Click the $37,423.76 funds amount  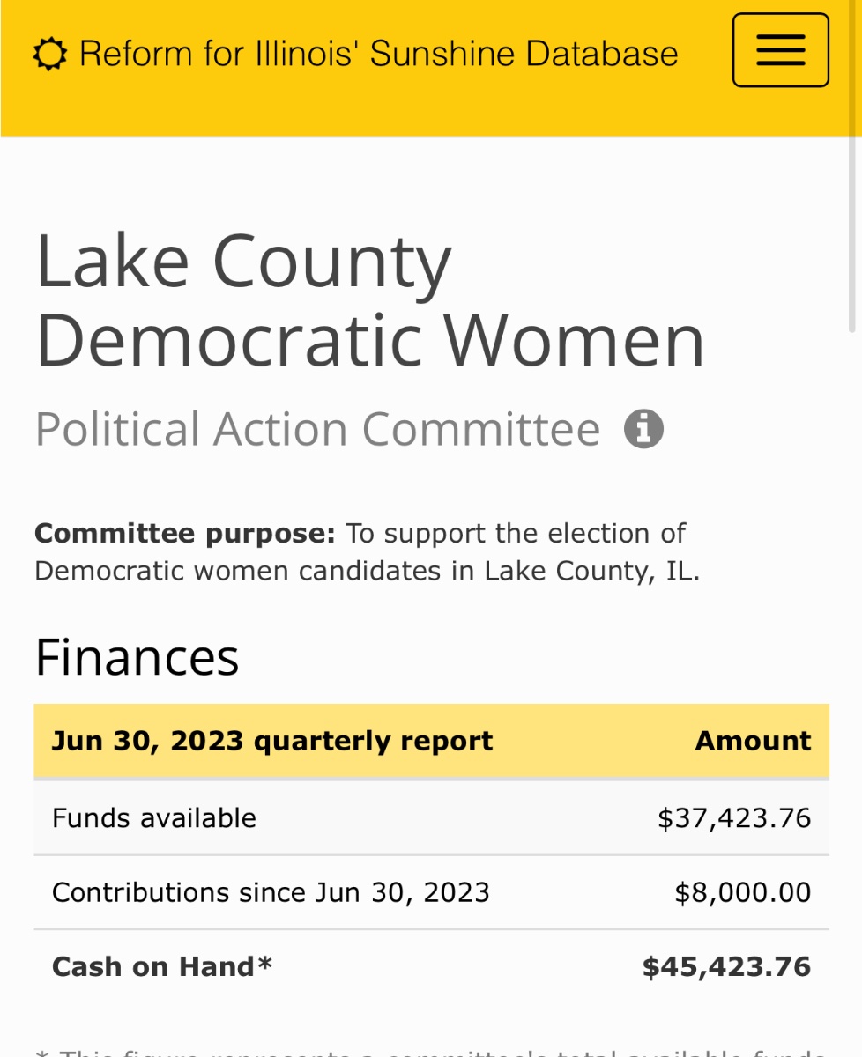(734, 818)
